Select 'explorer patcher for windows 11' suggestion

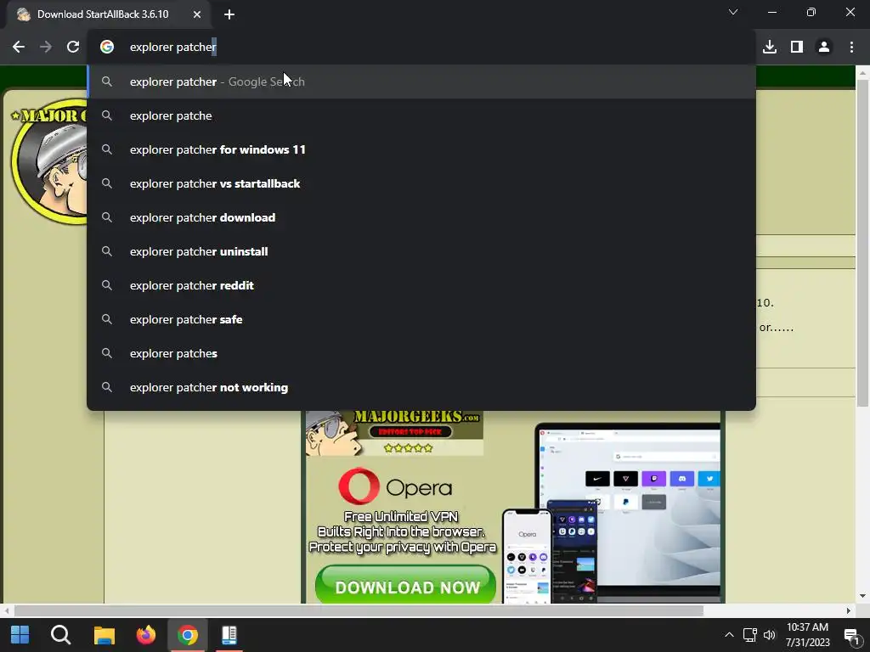[x=421, y=149]
